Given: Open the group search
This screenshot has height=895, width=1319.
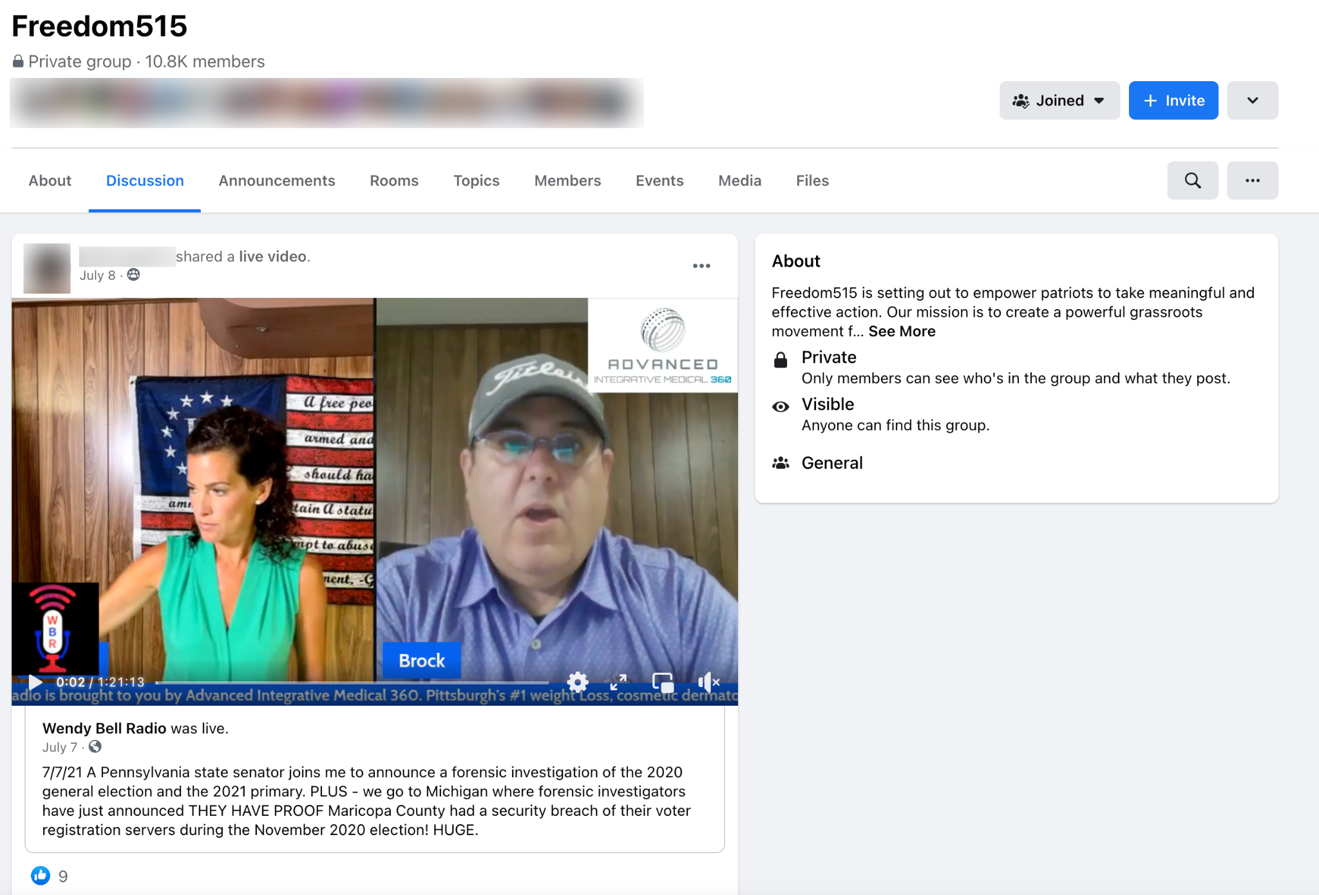Looking at the screenshot, I should [x=1192, y=180].
